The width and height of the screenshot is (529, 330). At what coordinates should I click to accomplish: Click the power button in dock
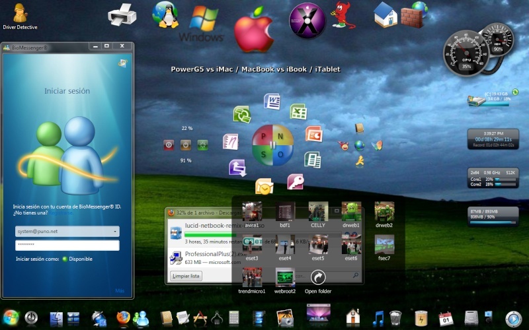(x=31, y=317)
